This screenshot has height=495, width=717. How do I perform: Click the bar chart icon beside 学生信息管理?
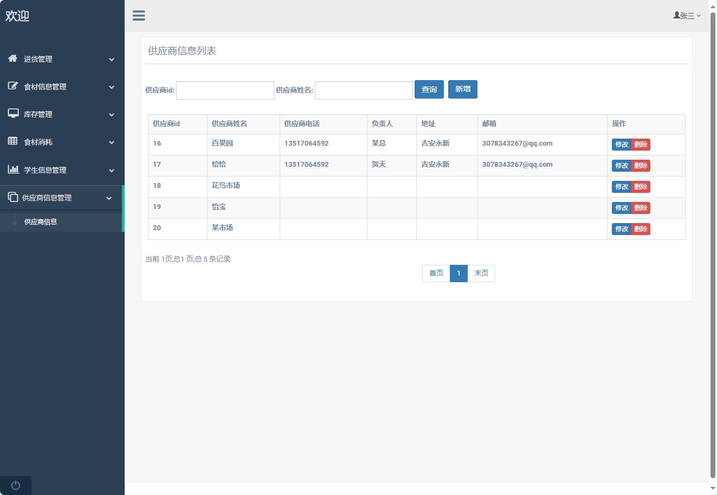pos(13,170)
